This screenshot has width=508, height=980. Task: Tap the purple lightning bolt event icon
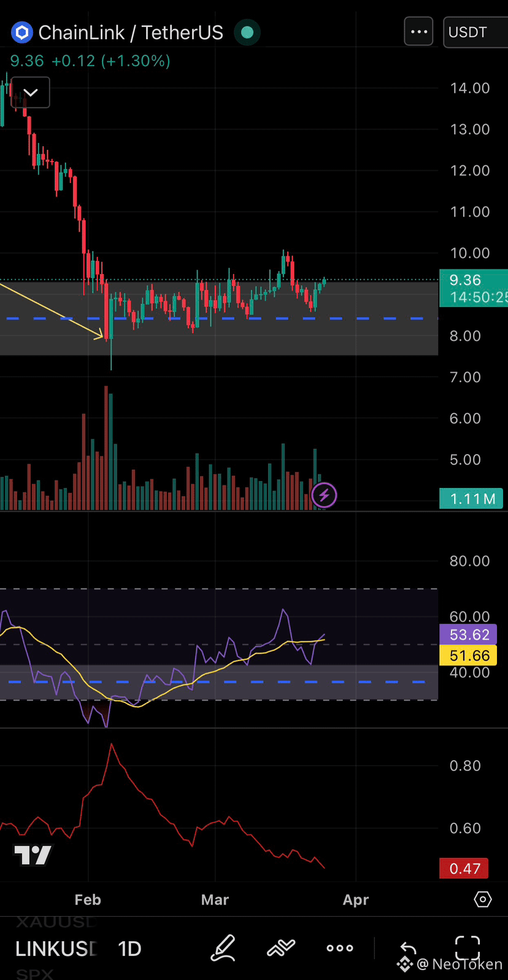(x=324, y=495)
